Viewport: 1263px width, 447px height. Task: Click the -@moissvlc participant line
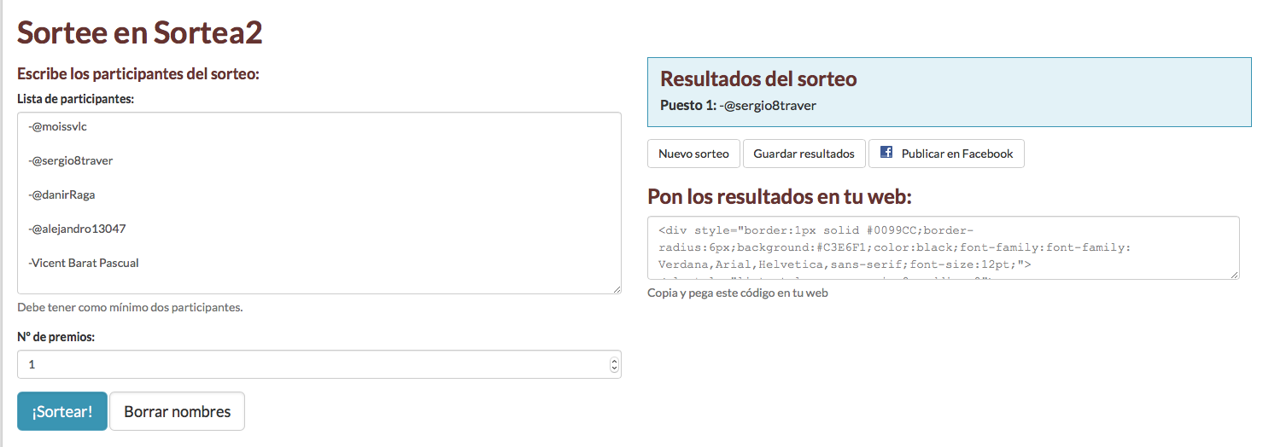(x=58, y=126)
